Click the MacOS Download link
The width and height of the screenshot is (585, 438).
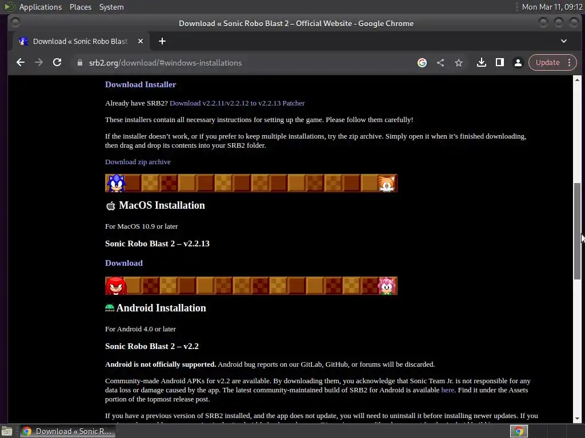pos(124,263)
